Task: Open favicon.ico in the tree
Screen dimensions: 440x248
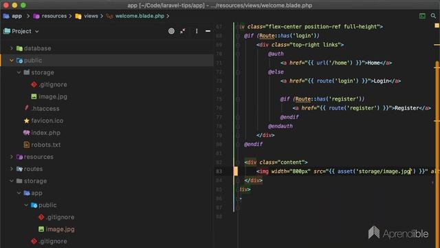Action: [47, 121]
